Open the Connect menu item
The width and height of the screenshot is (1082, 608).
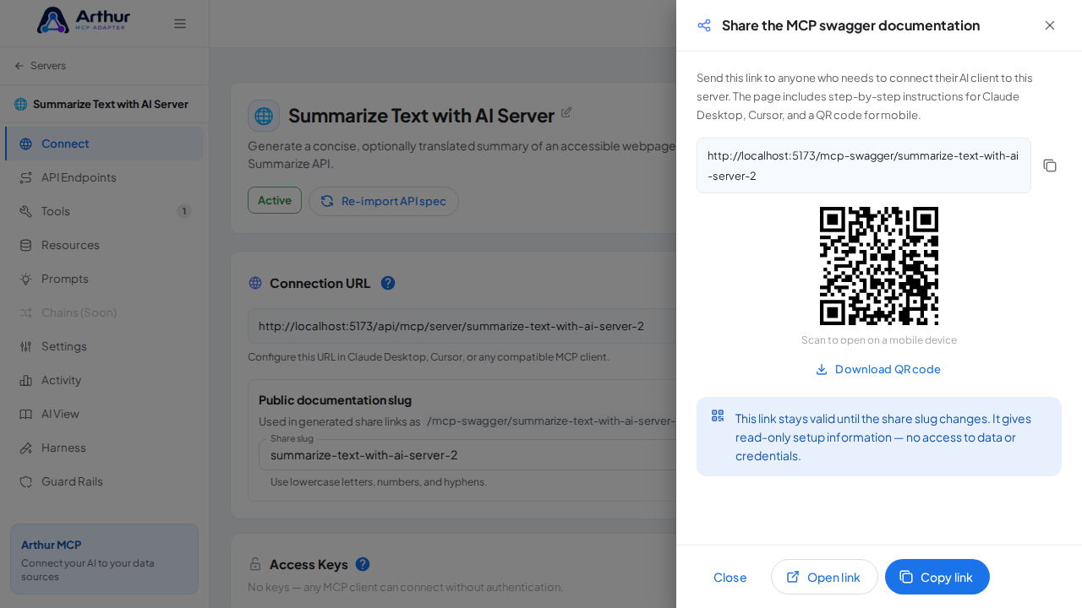click(x=104, y=144)
